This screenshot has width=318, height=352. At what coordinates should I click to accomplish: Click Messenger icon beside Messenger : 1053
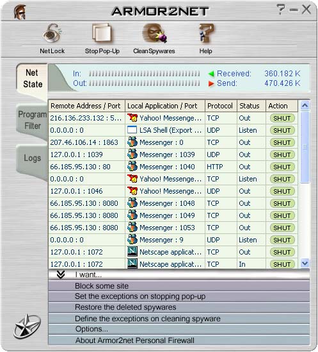click(132, 227)
